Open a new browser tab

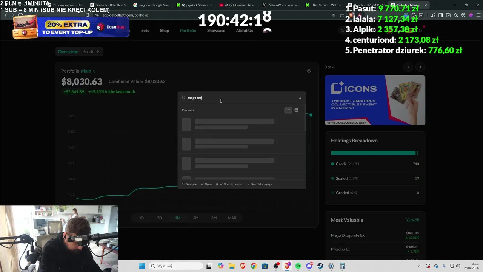(x=435, y=5)
